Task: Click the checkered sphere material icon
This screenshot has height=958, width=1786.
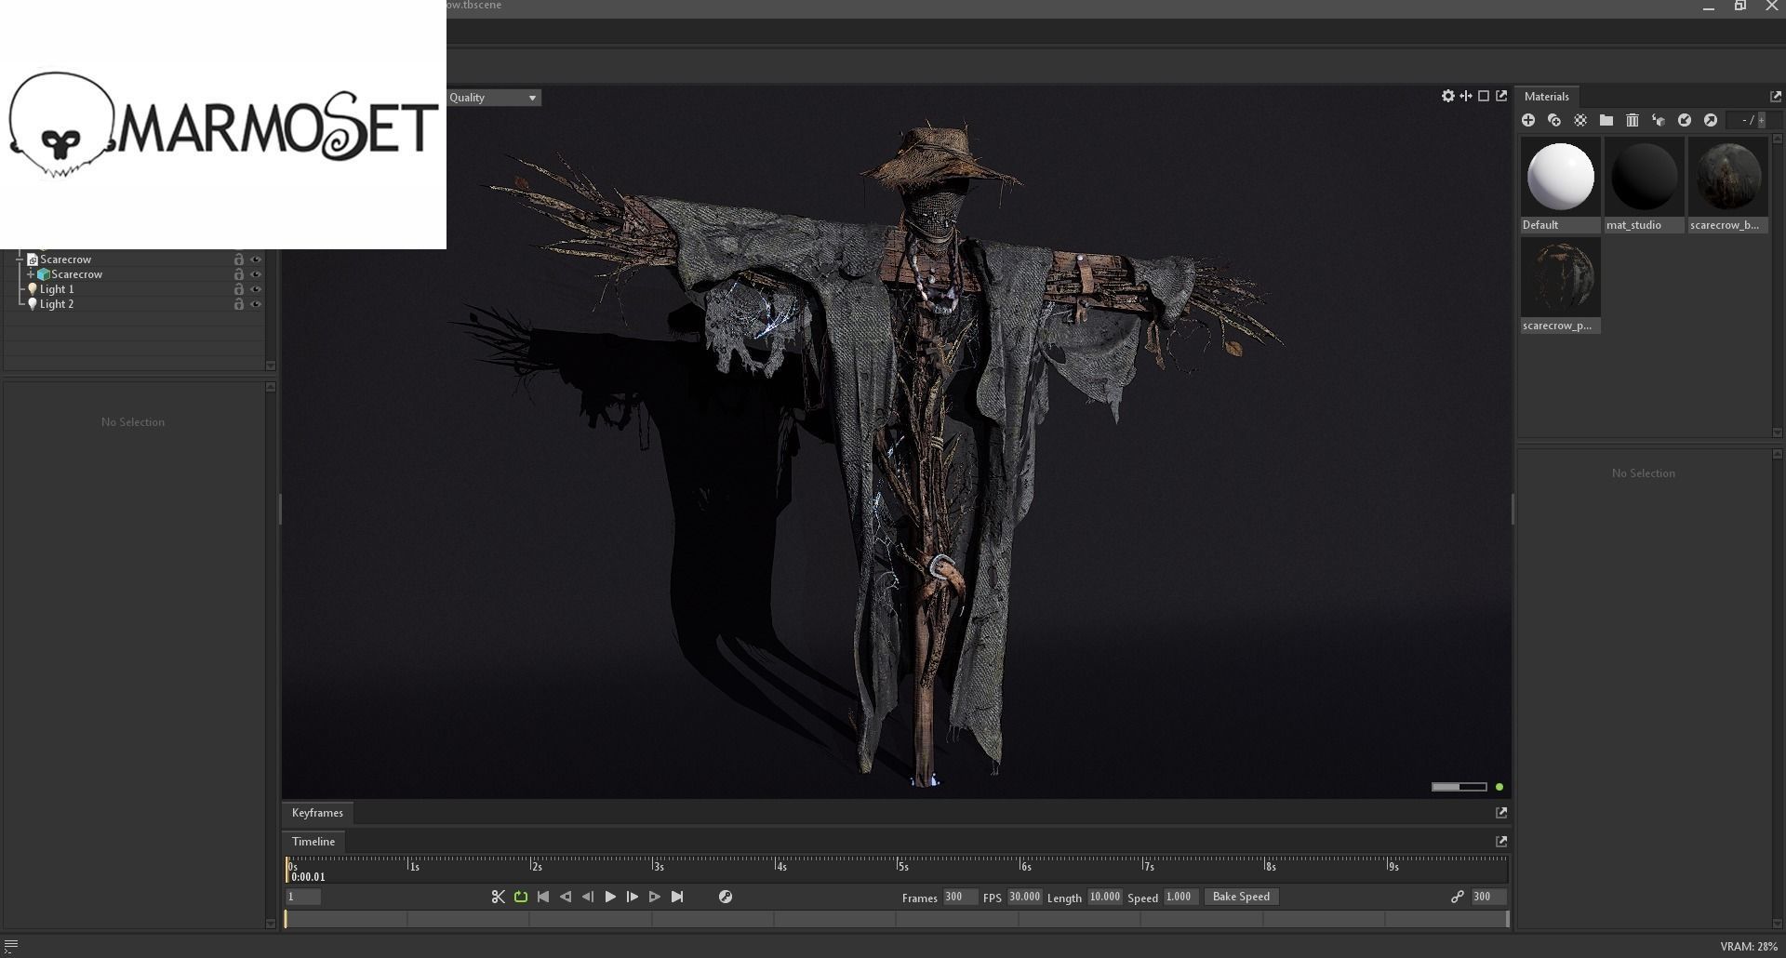Action: coord(1580,120)
